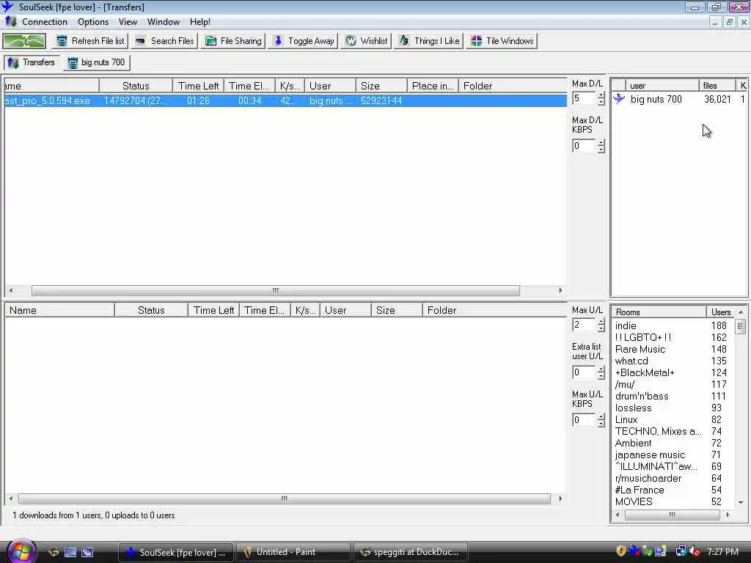The height and width of the screenshot is (563, 751).
Task: Click downloads horizontal scrollbar thumb
Action: pos(276,290)
